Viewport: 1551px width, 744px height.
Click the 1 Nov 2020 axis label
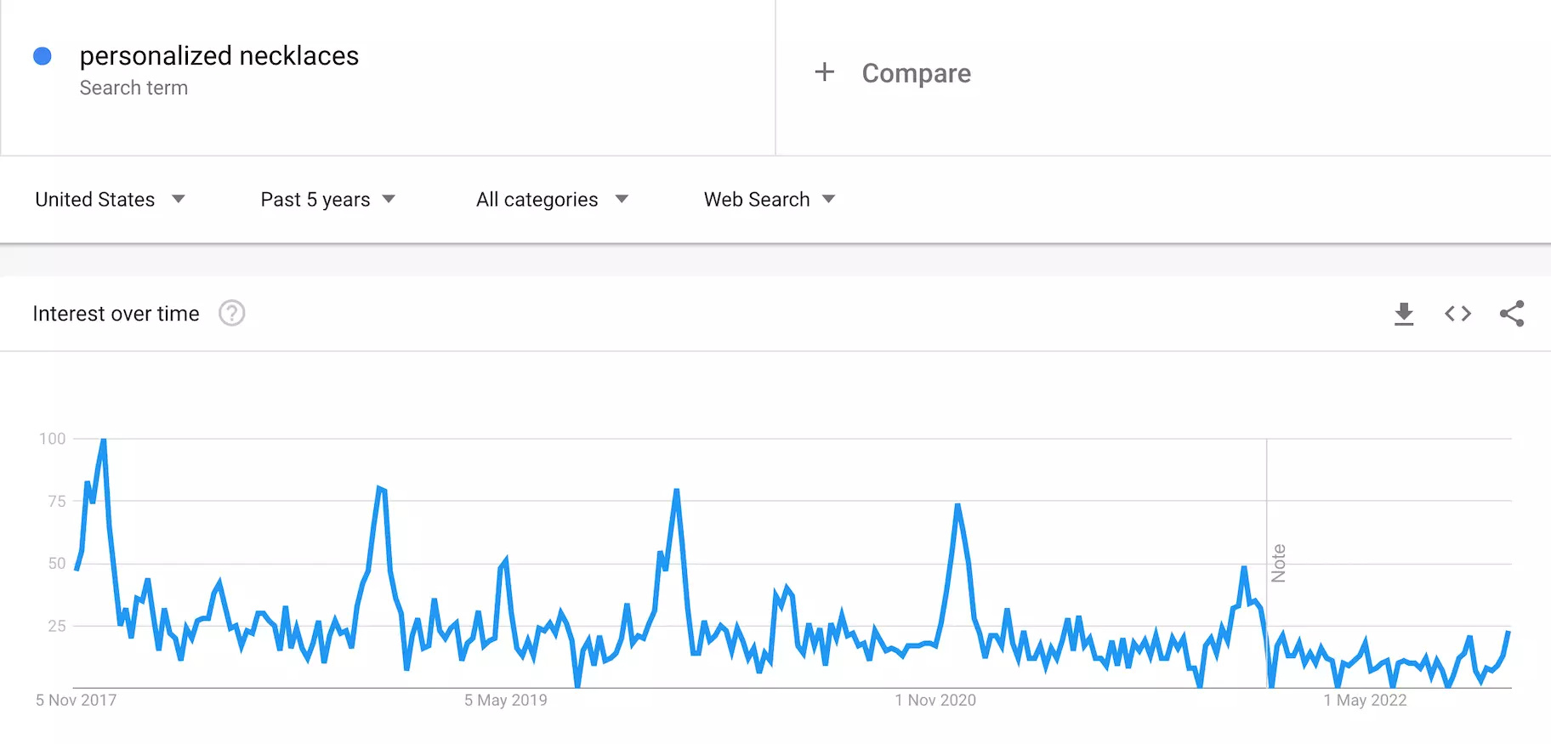[935, 701]
